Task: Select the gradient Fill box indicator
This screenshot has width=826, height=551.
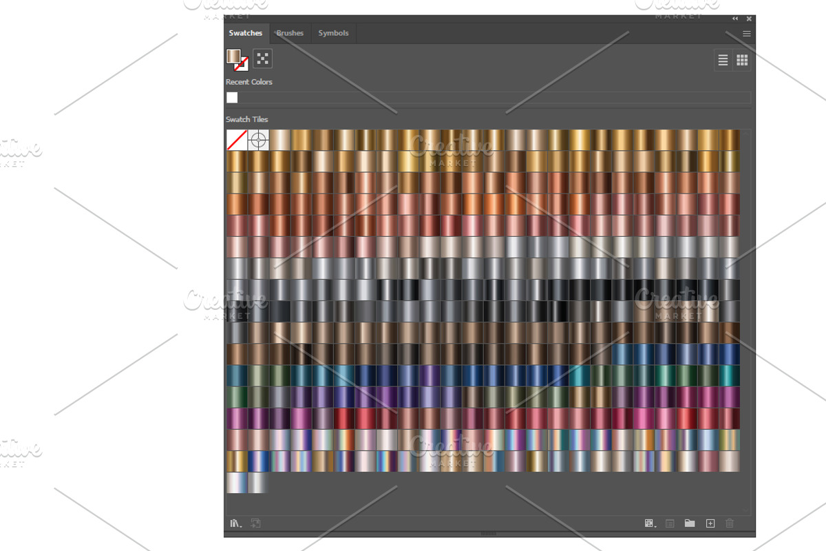Action: pos(233,56)
